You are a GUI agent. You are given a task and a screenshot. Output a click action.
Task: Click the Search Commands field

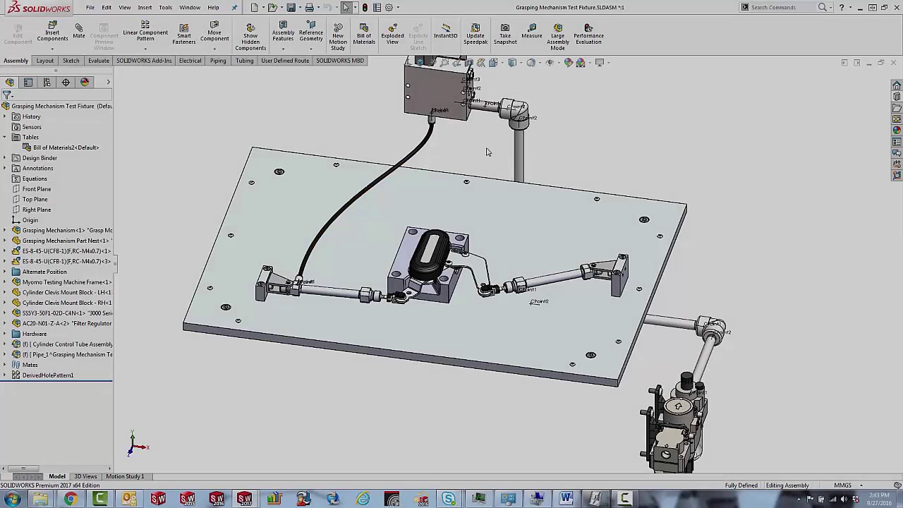pos(783,7)
